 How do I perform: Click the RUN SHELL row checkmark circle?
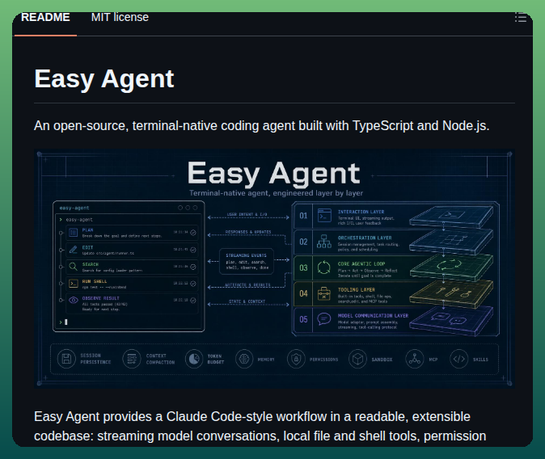[x=193, y=284]
